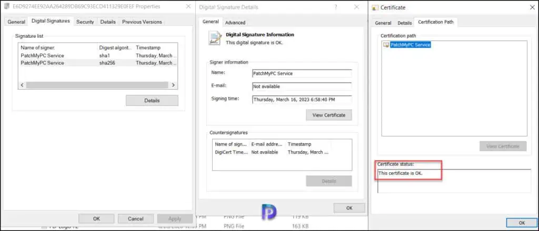
Task: Switch to the Advanced tab
Action: [235, 23]
